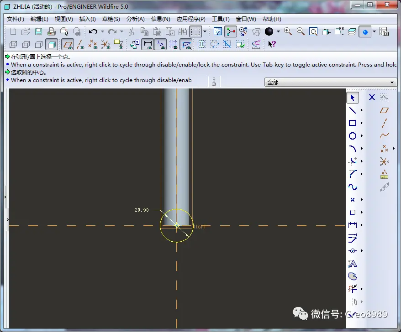Select the arc sketch tool
Viewport: 401px width, 332px height.
click(x=353, y=149)
